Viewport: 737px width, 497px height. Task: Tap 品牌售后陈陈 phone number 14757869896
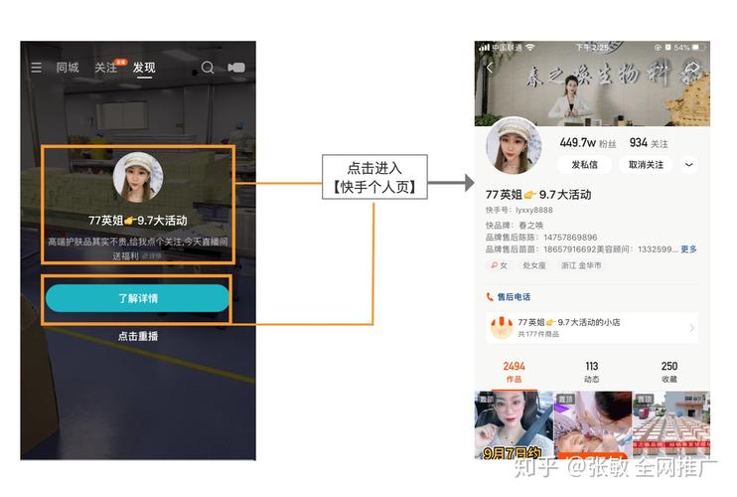coord(570,237)
